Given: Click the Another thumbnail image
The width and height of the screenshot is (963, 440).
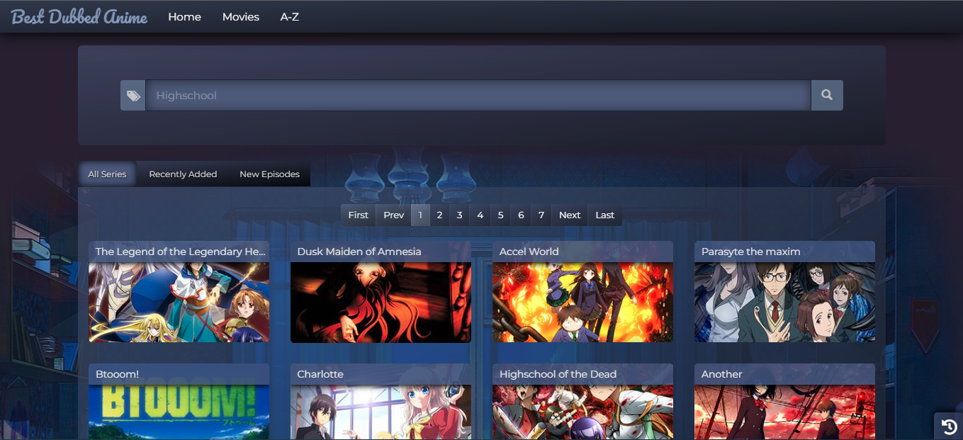Looking at the screenshot, I should pos(784,412).
